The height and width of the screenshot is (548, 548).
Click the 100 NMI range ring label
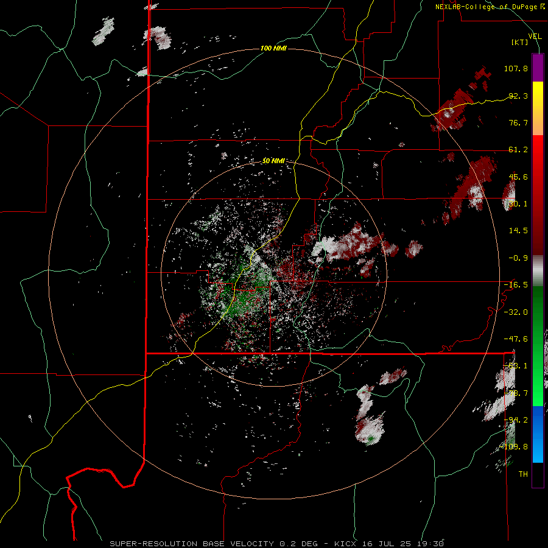[x=273, y=48]
